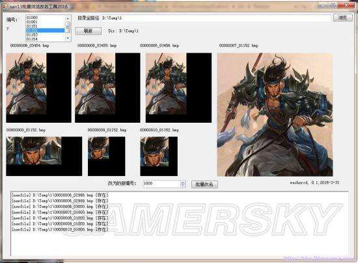Image resolution: width=358 pixels, height=263 pixels.
Task: Select 01000 in the number list
Action: [45, 18]
